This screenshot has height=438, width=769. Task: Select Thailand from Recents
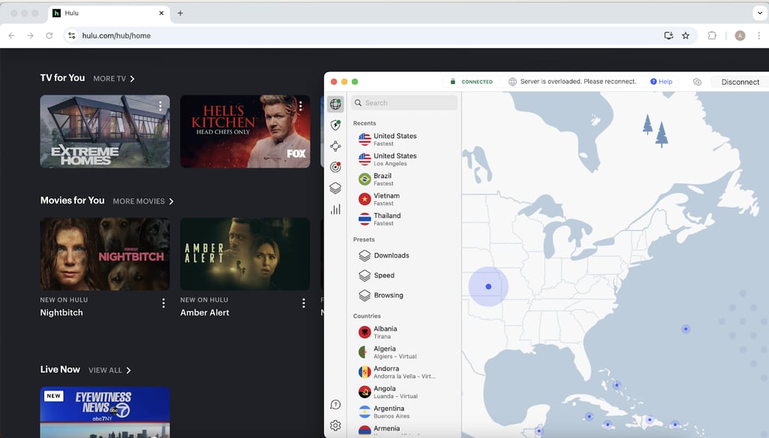[x=405, y=219]
